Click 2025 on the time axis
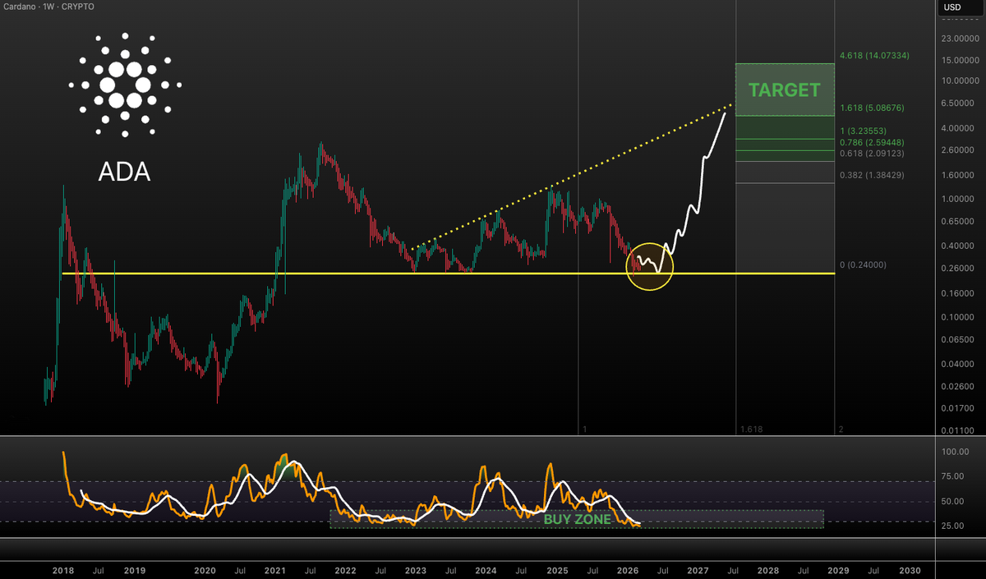This screenshot has width=986, height=579. click(556, 569)
